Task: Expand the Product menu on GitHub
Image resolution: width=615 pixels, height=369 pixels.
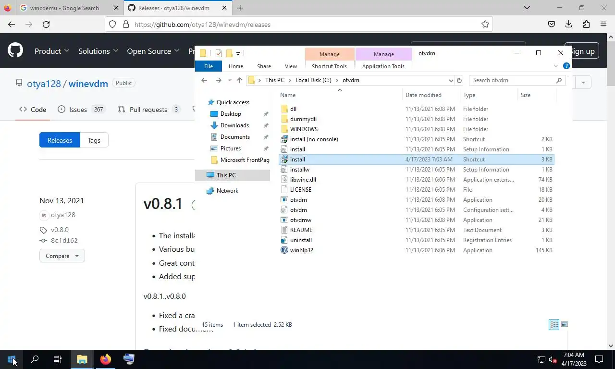Action: (x=52, y=50)
